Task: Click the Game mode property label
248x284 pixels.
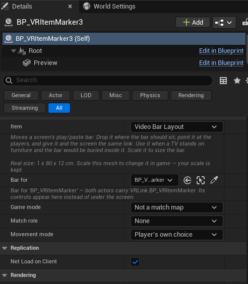Action: pos(26,207)
